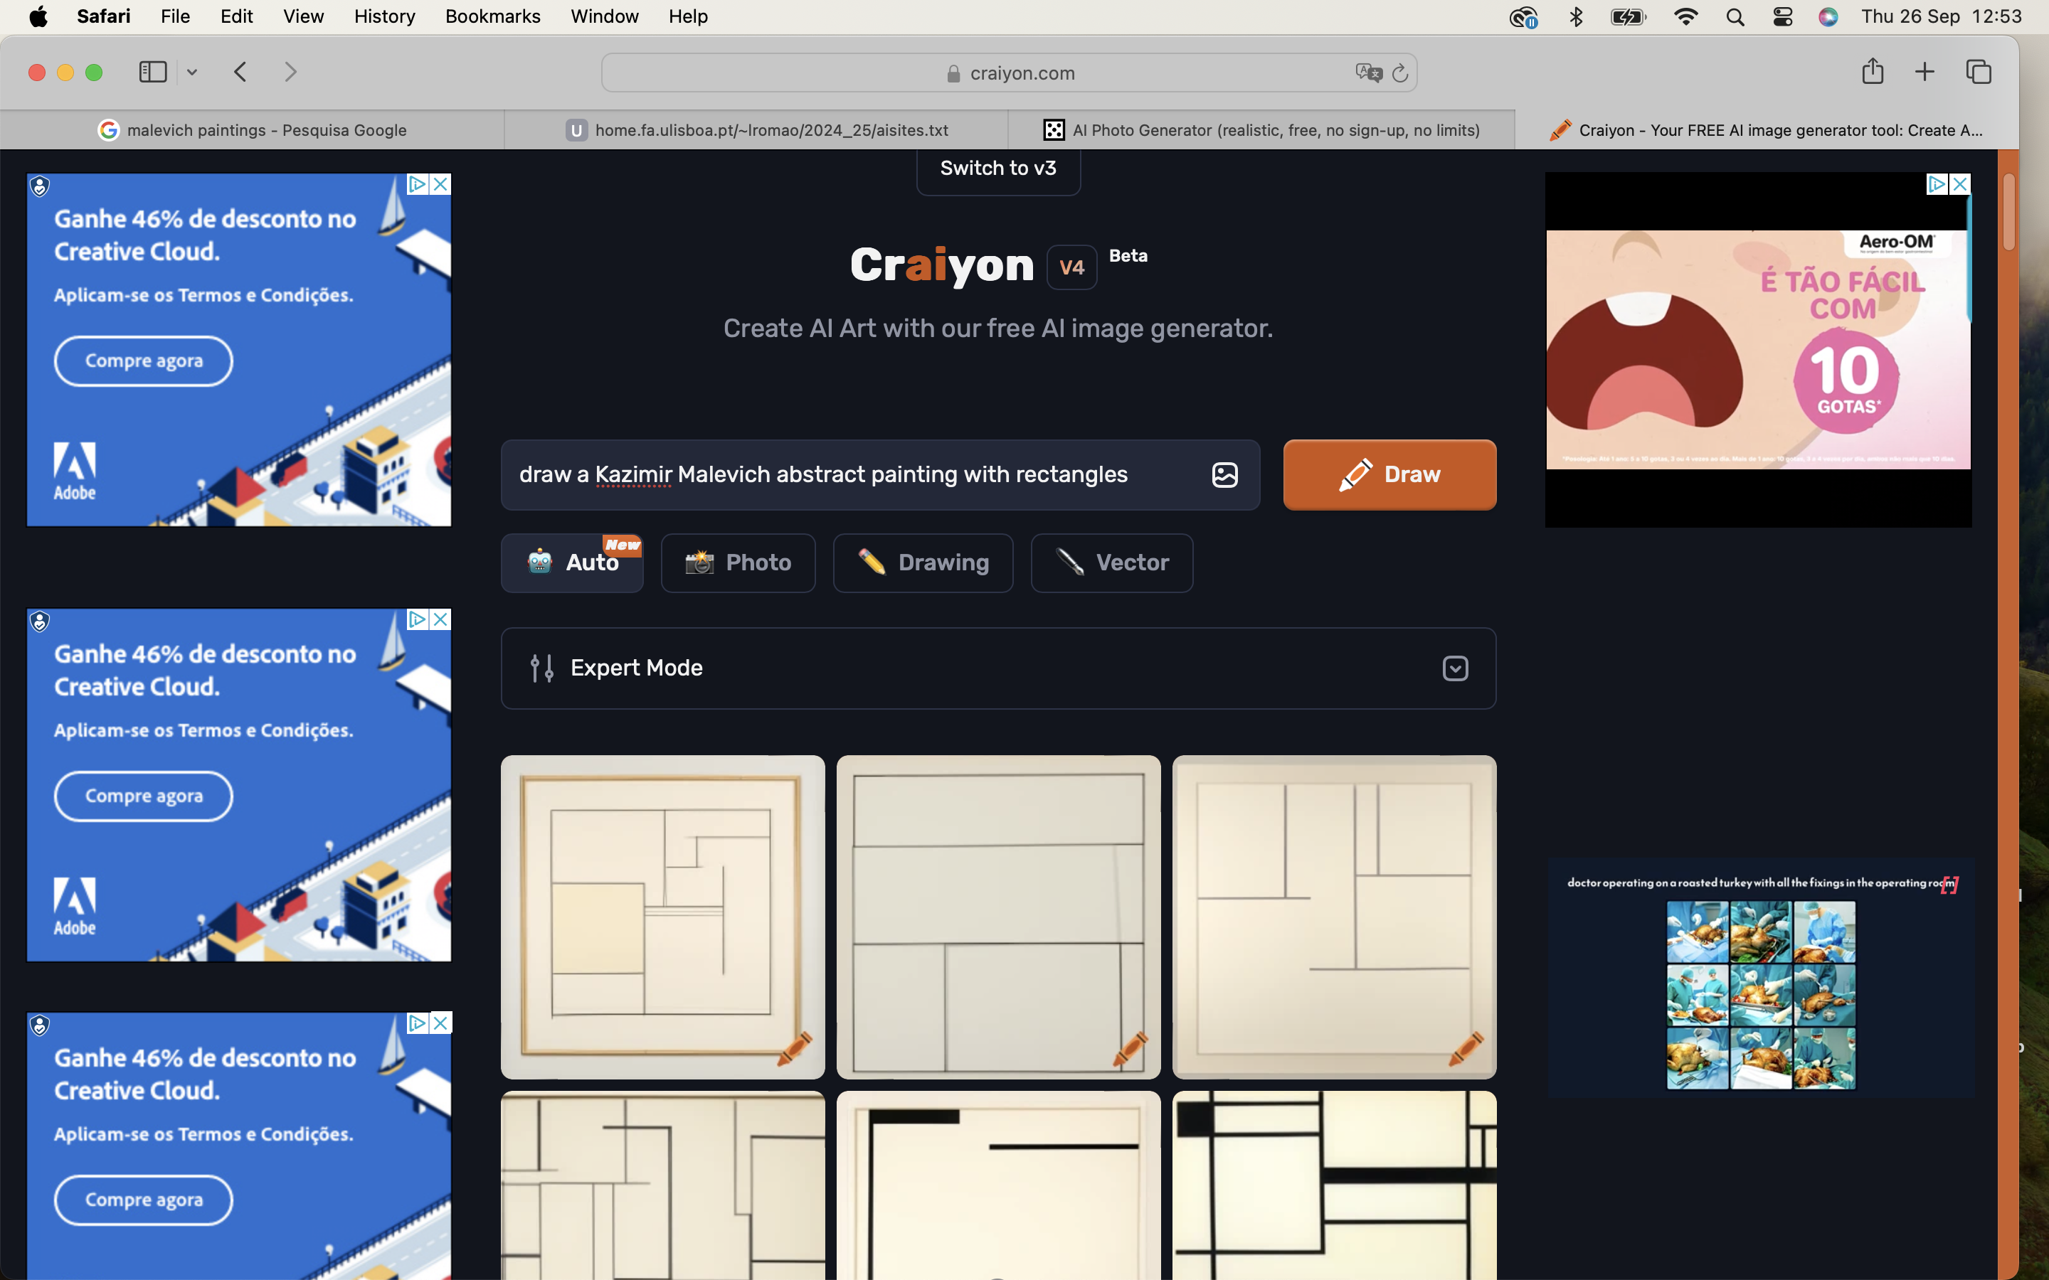Viewport: 2049px width, 1280px height.
Task: Open the View menu
Action: (303, 17)
